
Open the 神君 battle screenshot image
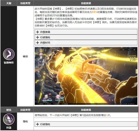86,76
